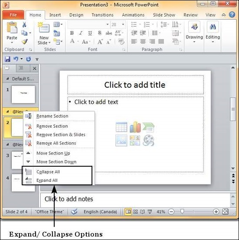The image size is (239, 240).
Task: Open the font size dropdown
Action: 123,24
